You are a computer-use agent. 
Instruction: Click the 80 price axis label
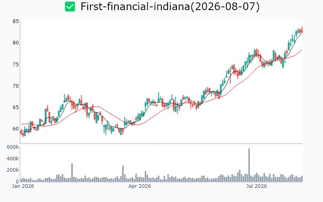pos(16,43)
